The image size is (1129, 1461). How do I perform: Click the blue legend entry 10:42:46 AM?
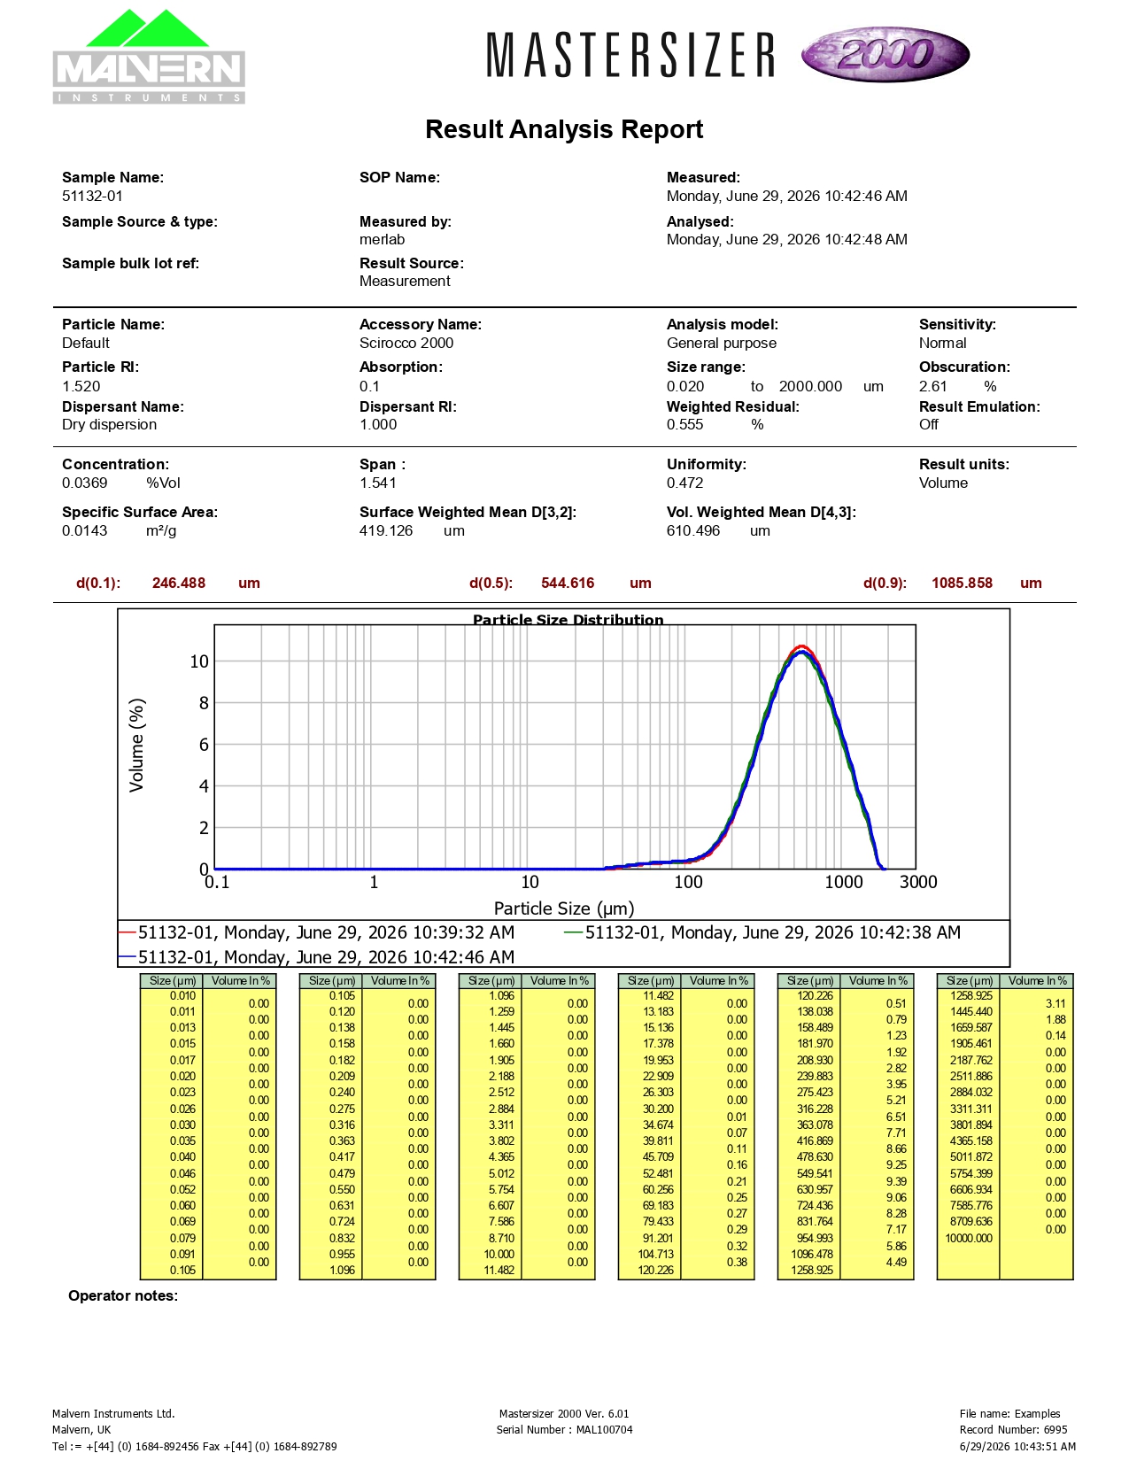317,956
